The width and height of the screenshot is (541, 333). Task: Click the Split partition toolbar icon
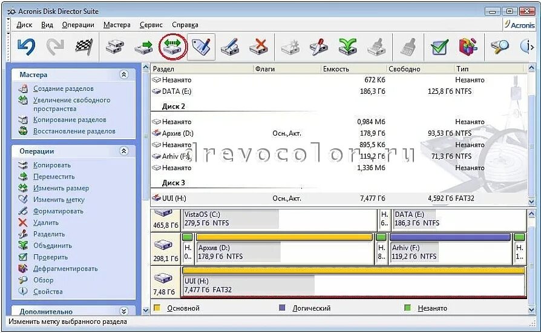click(x=319, y=46)
